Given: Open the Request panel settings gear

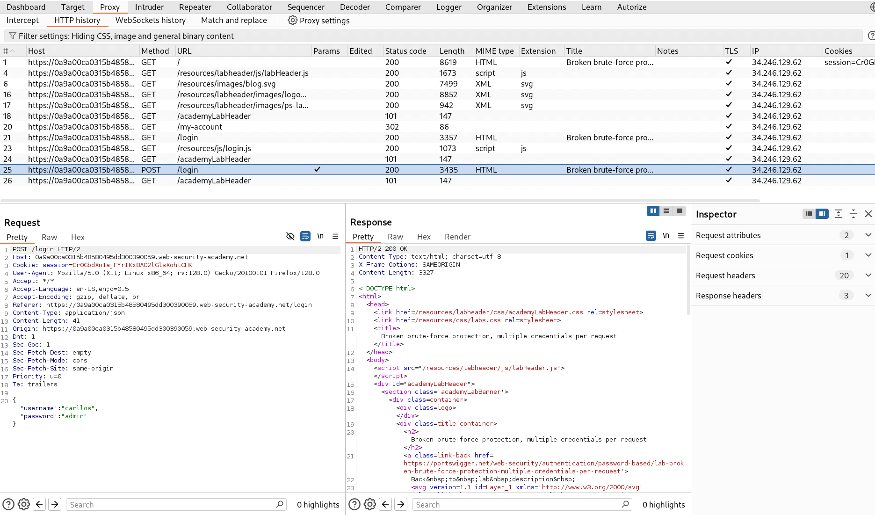Looking at the screenshot, I should 23,504.
